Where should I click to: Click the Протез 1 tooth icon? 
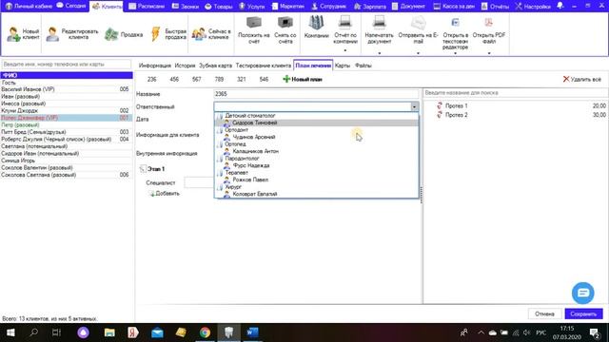tap(440, 105)
